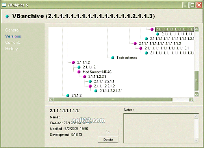Click the Notes box scroll up arrow
The height and width of the screenshot is (148, 204).
pyautogui.click(x=196, y=116)
